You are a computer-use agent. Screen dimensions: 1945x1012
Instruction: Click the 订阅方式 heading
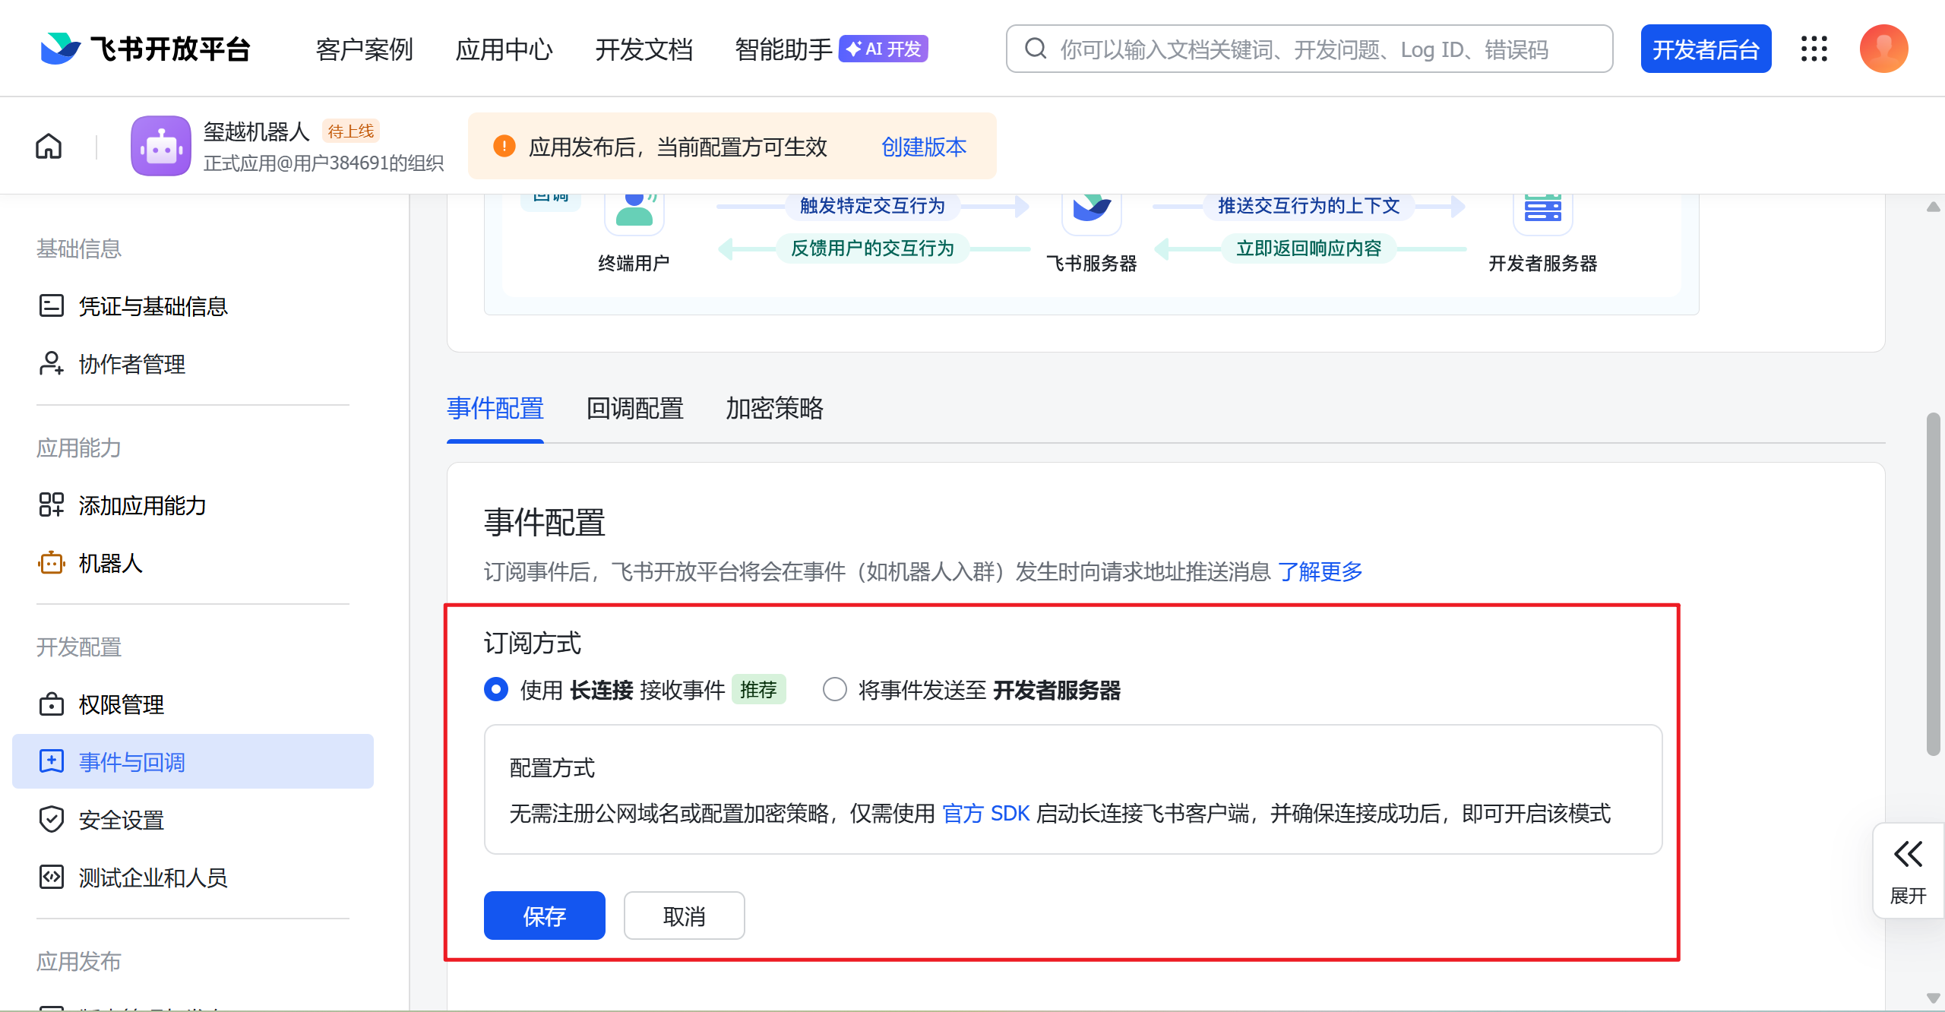[x=533, y=643]
